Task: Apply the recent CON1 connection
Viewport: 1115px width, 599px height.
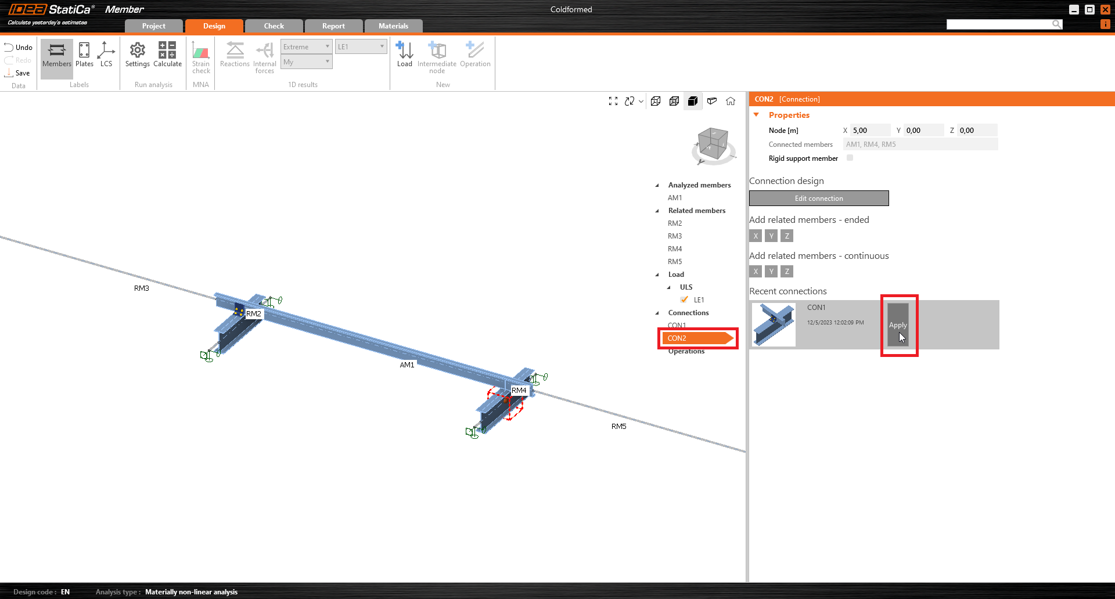Action: coord(898,325)
